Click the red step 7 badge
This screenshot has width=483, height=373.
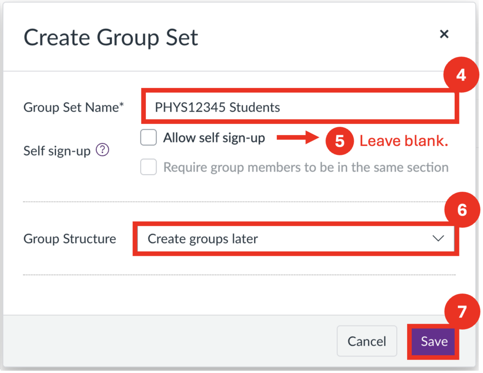pos(462,312)
